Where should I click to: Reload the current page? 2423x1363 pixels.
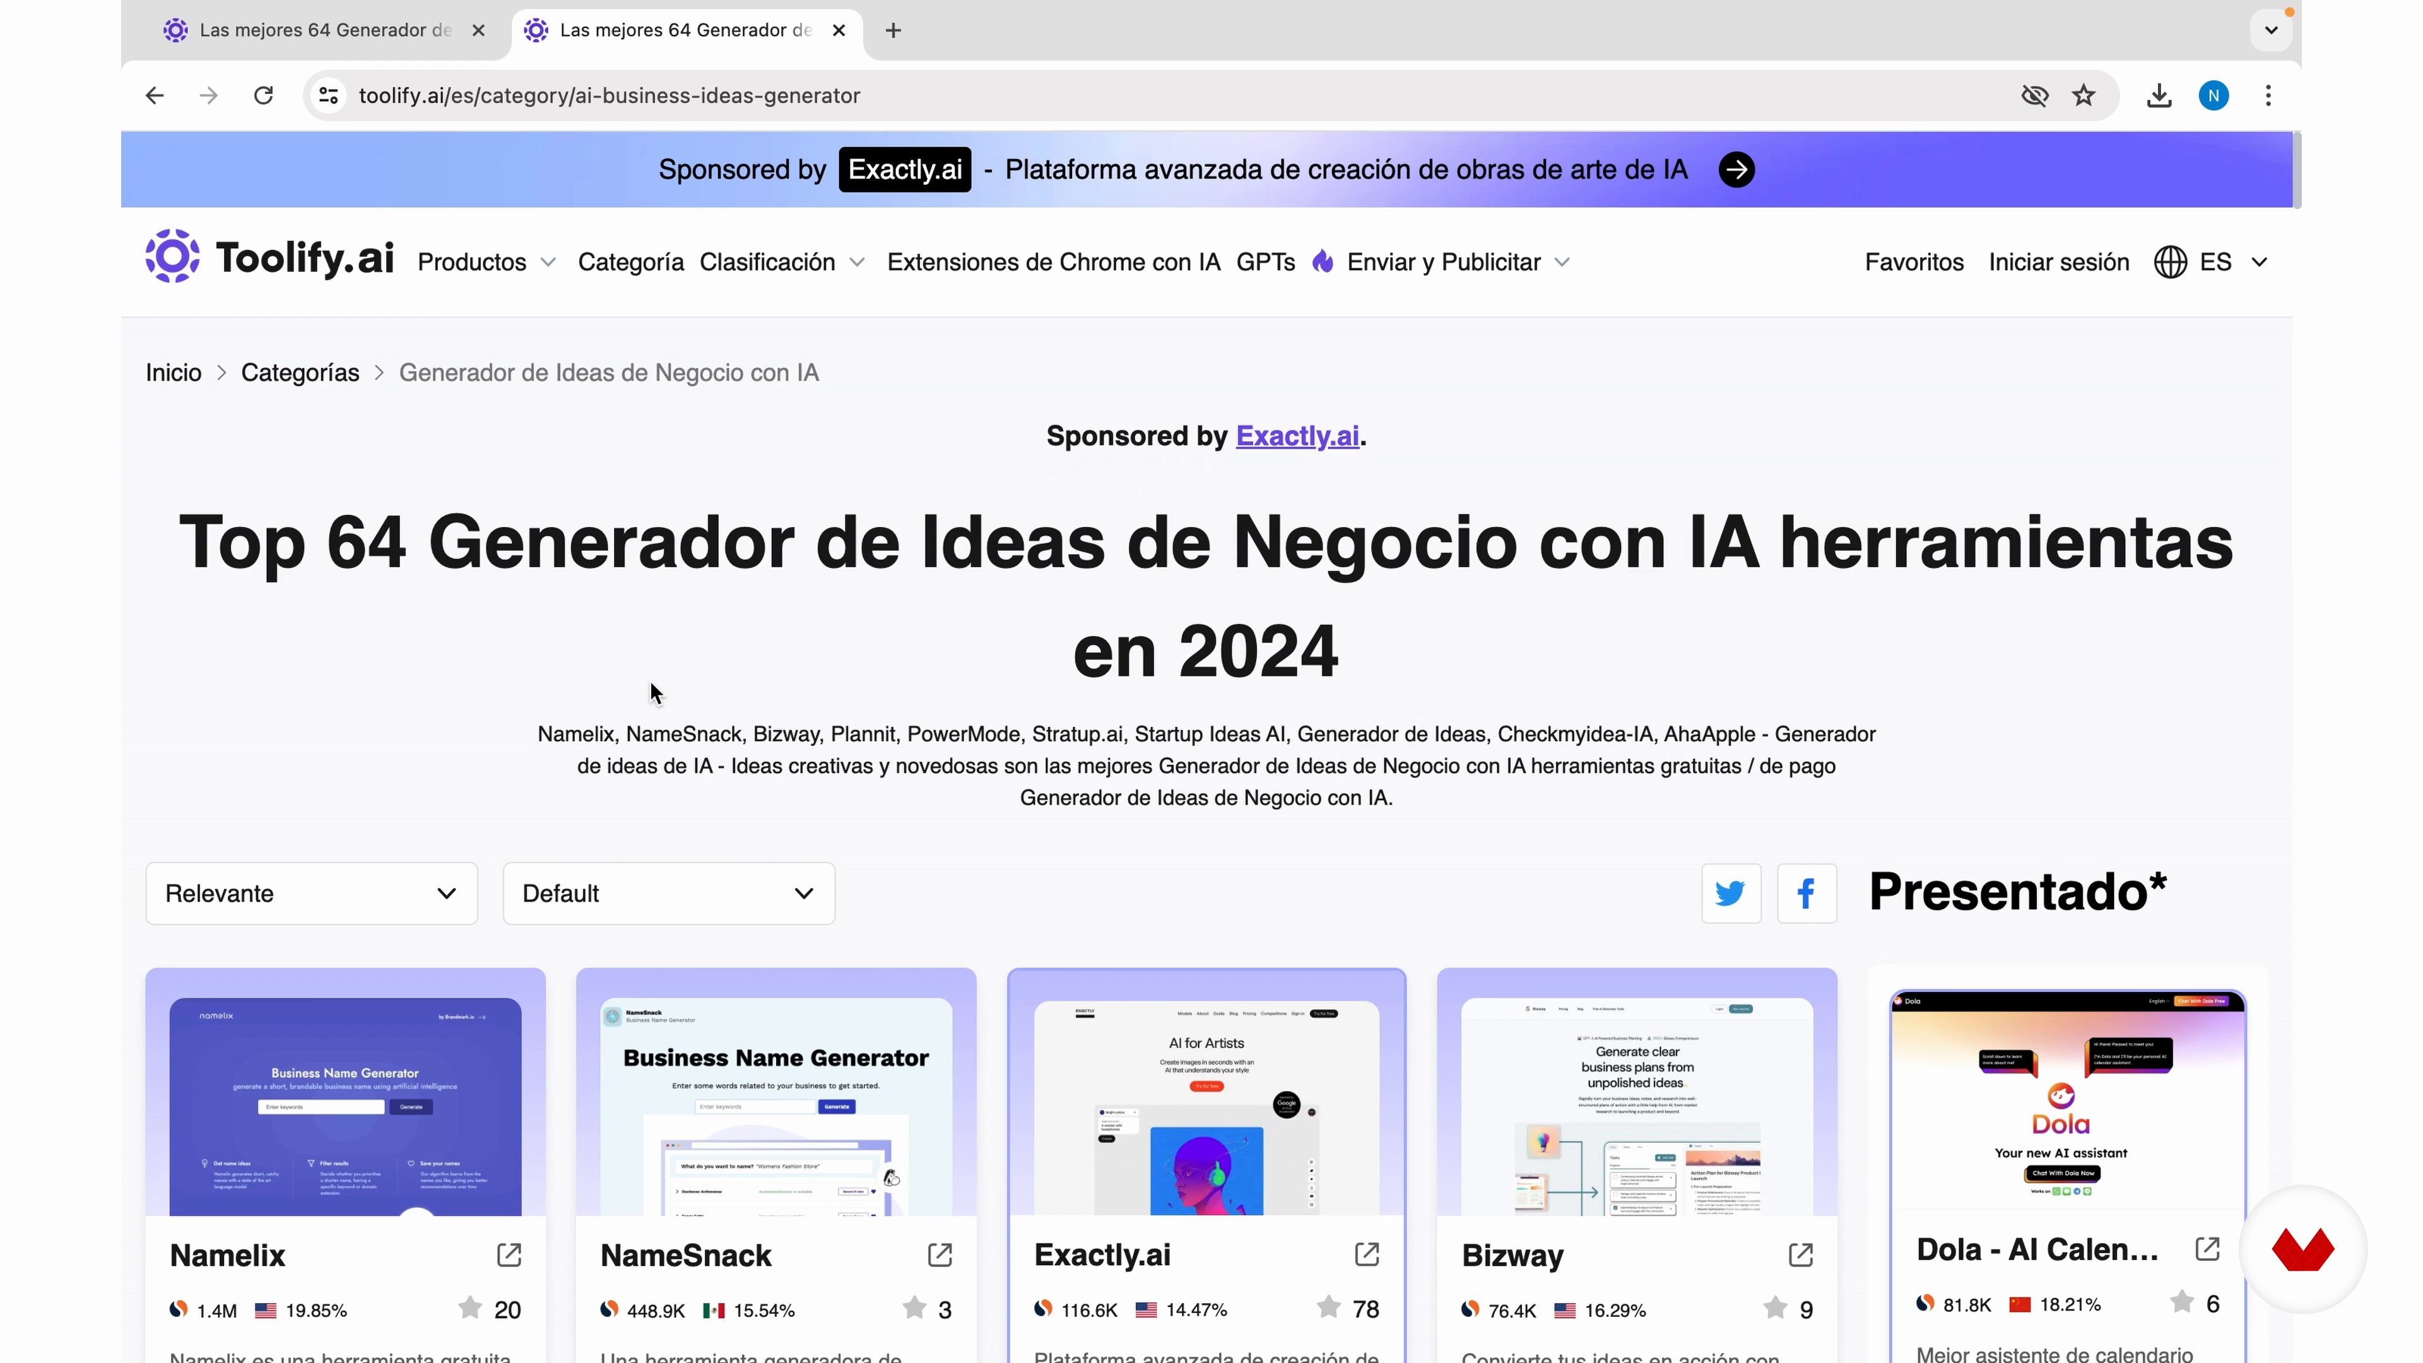(263, 95)
